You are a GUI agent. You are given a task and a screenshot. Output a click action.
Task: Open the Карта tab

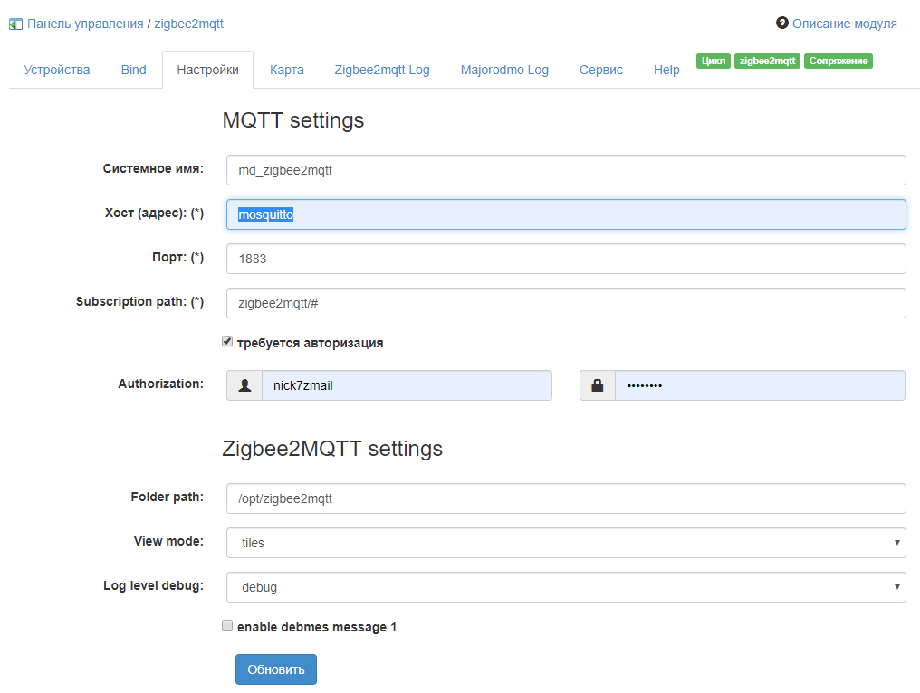click(x=286, y=70)
